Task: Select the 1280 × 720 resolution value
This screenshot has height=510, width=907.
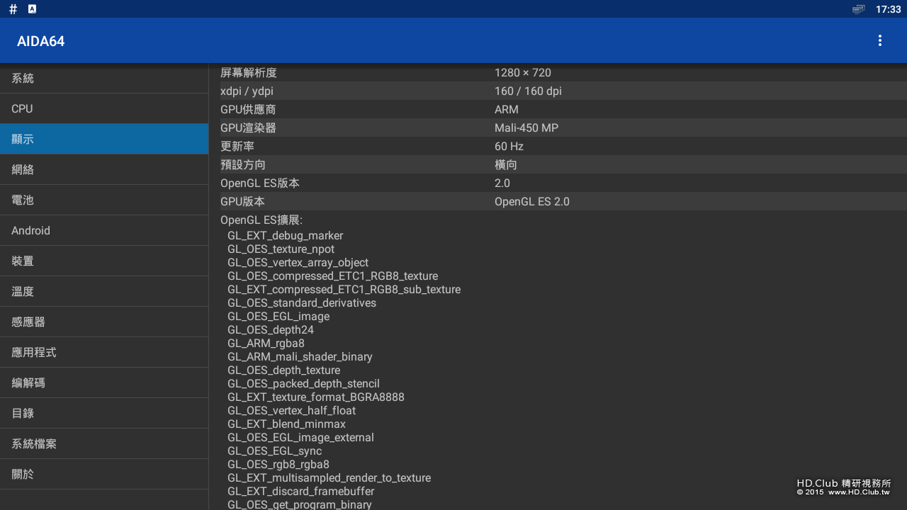Action: pyautogui.click(x=523, y=72)
